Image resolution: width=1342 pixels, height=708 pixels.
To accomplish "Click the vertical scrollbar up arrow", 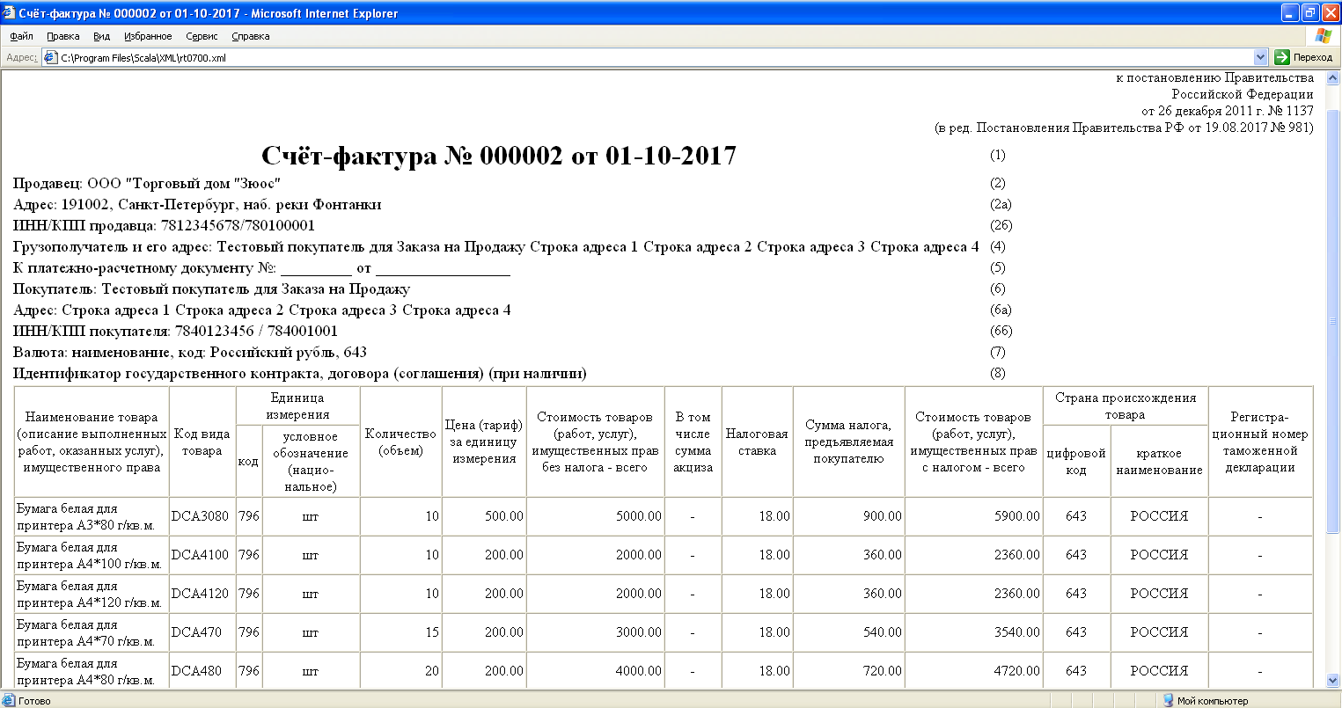I will click(x=1334, y=77).
